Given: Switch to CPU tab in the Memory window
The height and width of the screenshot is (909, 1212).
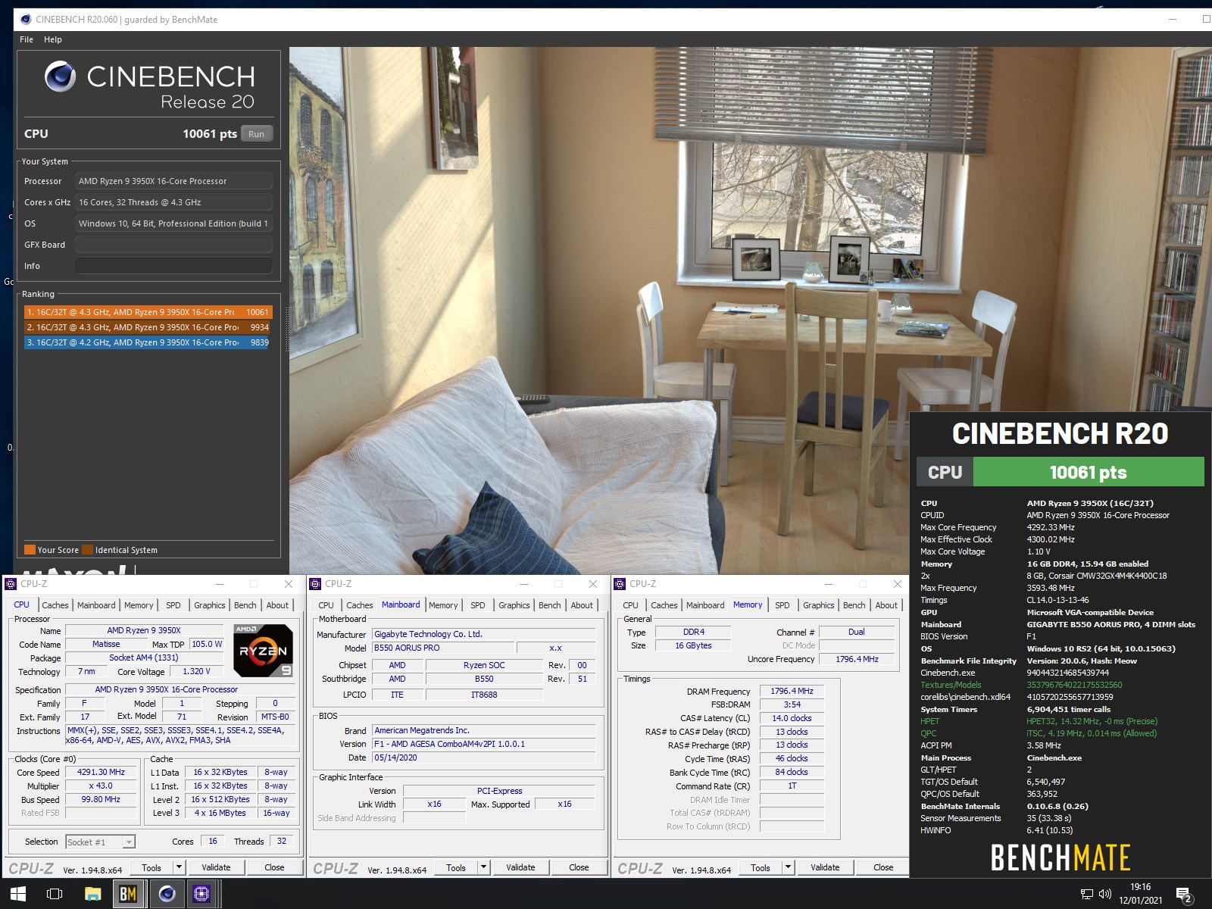Looking at the screenshot, I should [x=630, y=605].
